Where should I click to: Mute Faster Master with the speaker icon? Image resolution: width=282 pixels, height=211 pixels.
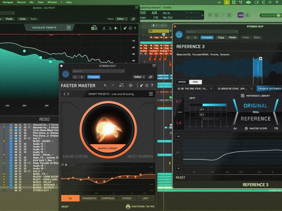(x=131, y=86)
